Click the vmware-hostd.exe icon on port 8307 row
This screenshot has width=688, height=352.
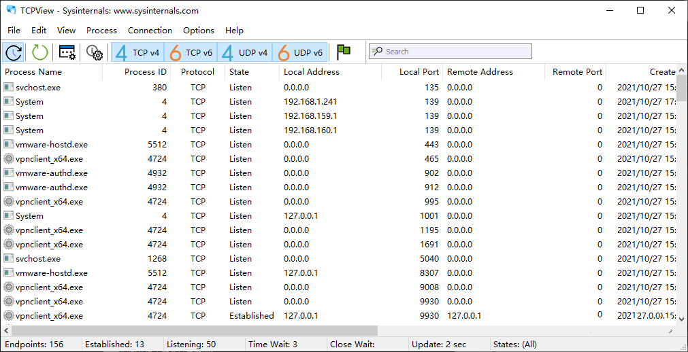pyautogui.click(x=8, y=272)
